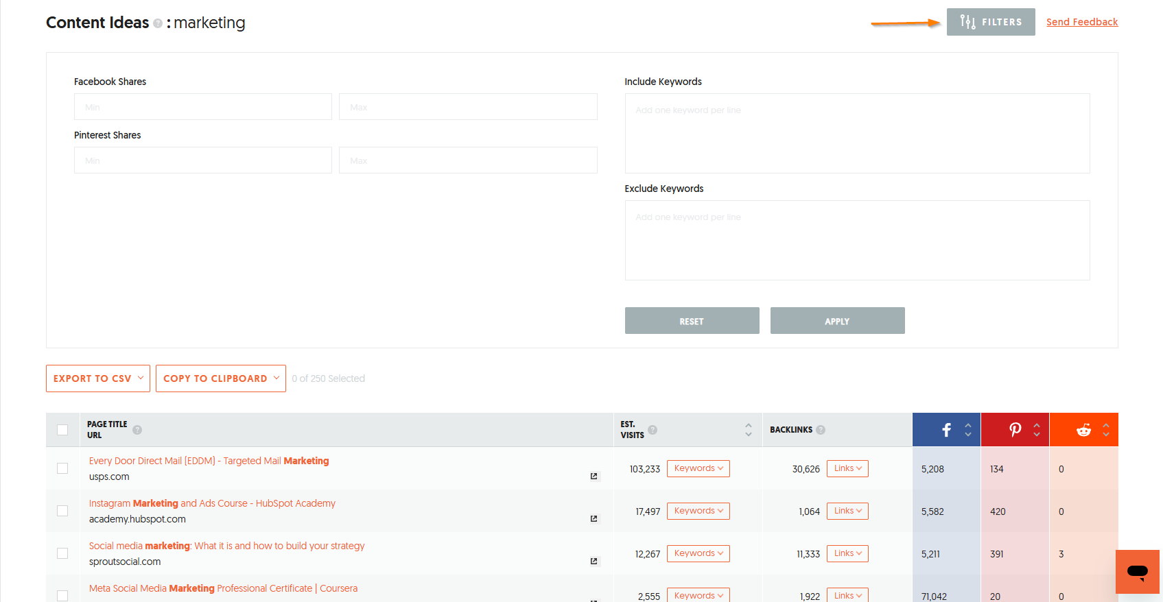The width and height of the screenshot is (1163, 602).
Task: Click the Apply filters button
Action: click(x=838, y=321)
